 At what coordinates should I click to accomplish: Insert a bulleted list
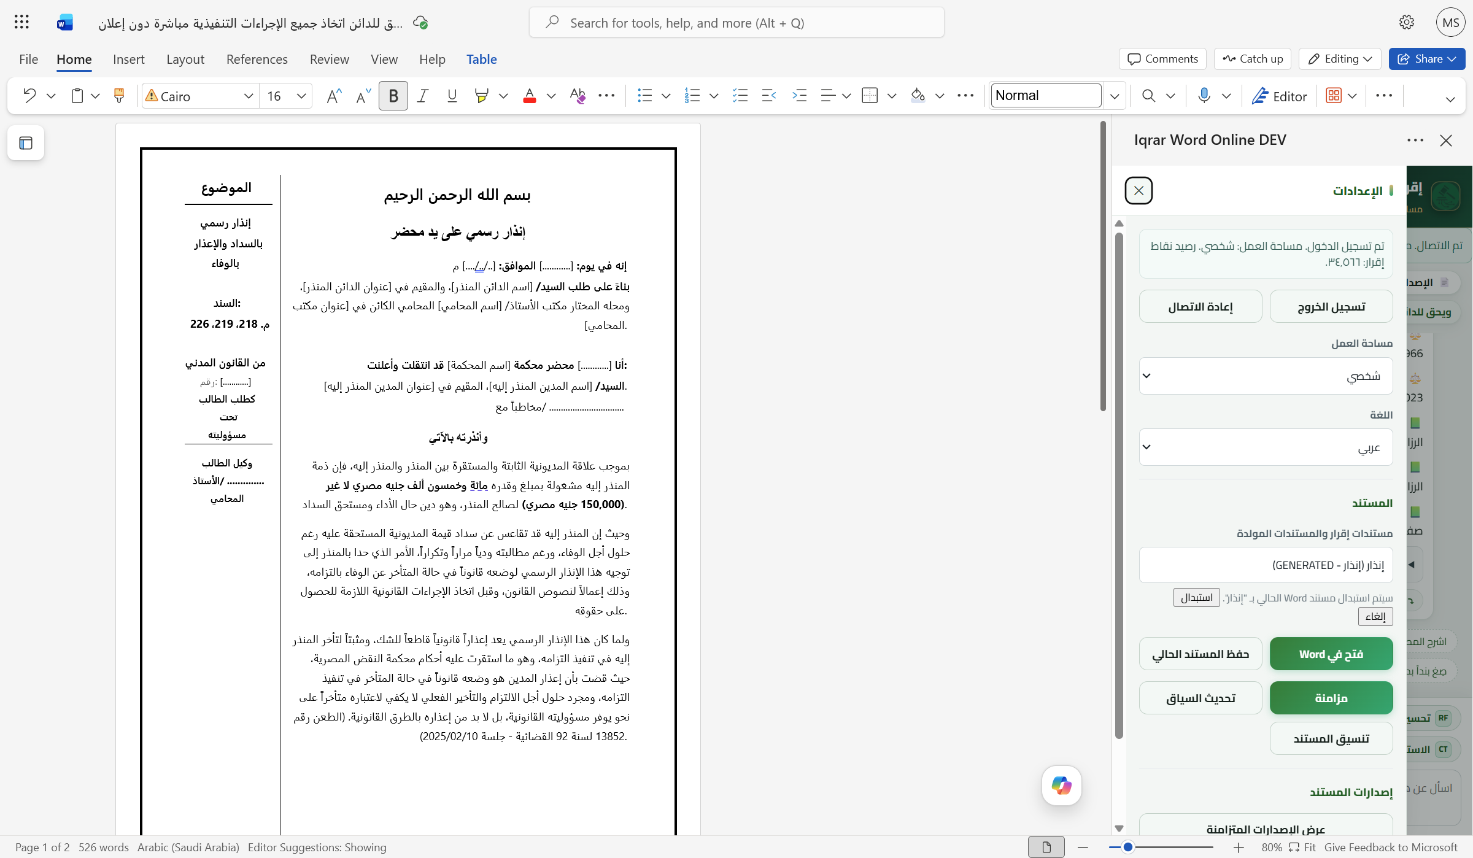[644, 96]
